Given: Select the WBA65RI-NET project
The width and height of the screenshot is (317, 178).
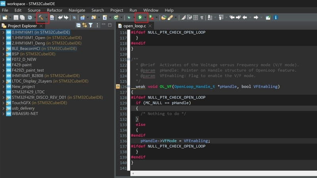Looking at the screenshot, I should [x=25, y=114].
